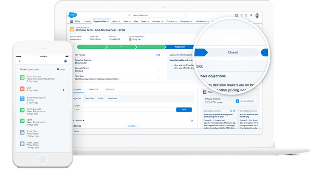Click the orange opportunity crown icon
The height and width of the screenshot is (179, 317).
[72, 29]
